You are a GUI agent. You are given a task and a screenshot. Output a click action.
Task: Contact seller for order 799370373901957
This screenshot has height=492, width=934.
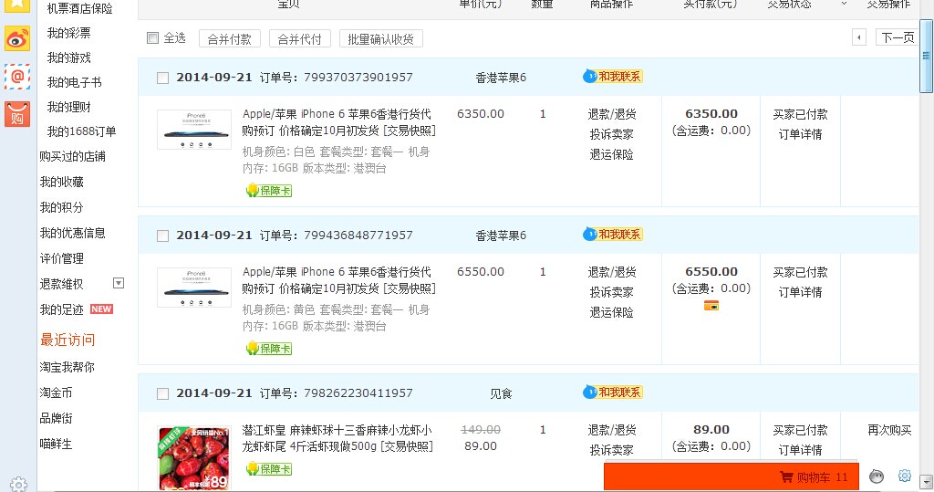point(613,77)
